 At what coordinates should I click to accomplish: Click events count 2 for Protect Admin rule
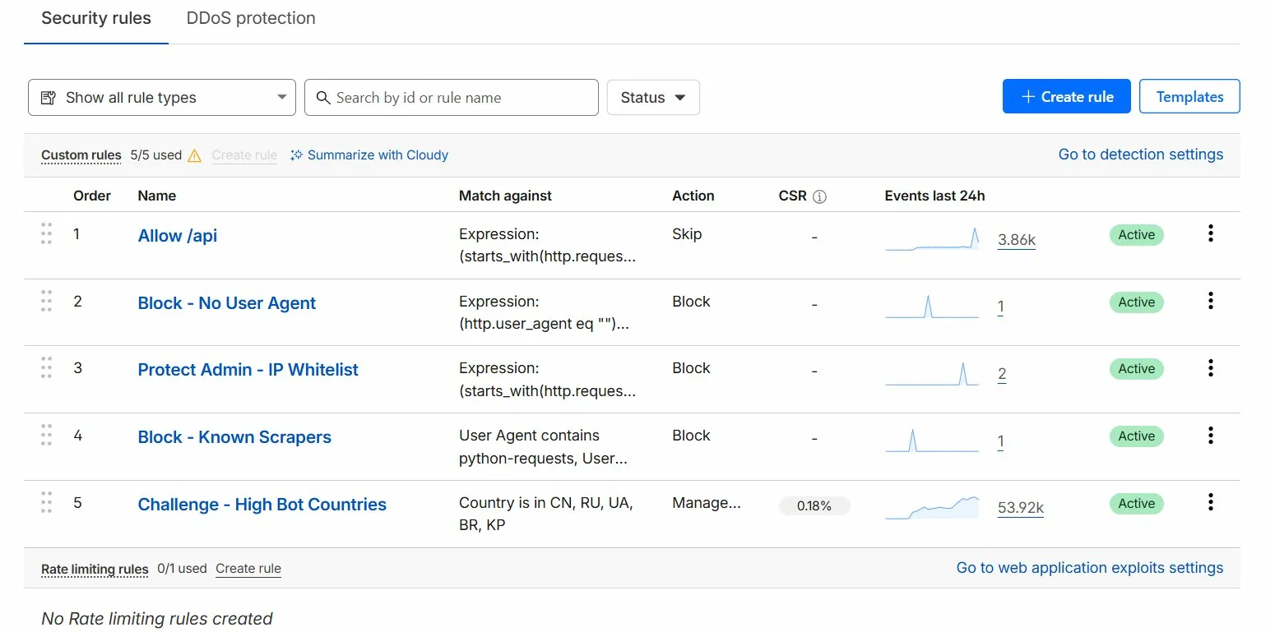(x=1002, y=374)
